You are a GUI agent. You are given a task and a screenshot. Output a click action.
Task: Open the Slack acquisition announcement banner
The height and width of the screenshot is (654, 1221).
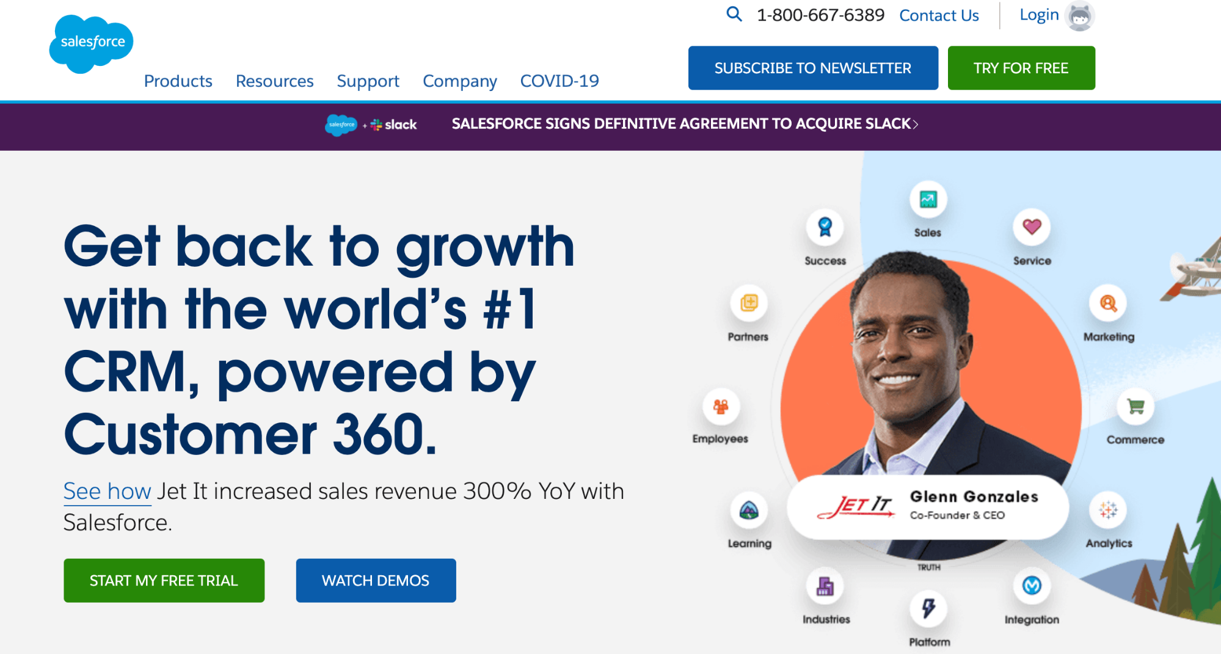(x=621, y=124)
